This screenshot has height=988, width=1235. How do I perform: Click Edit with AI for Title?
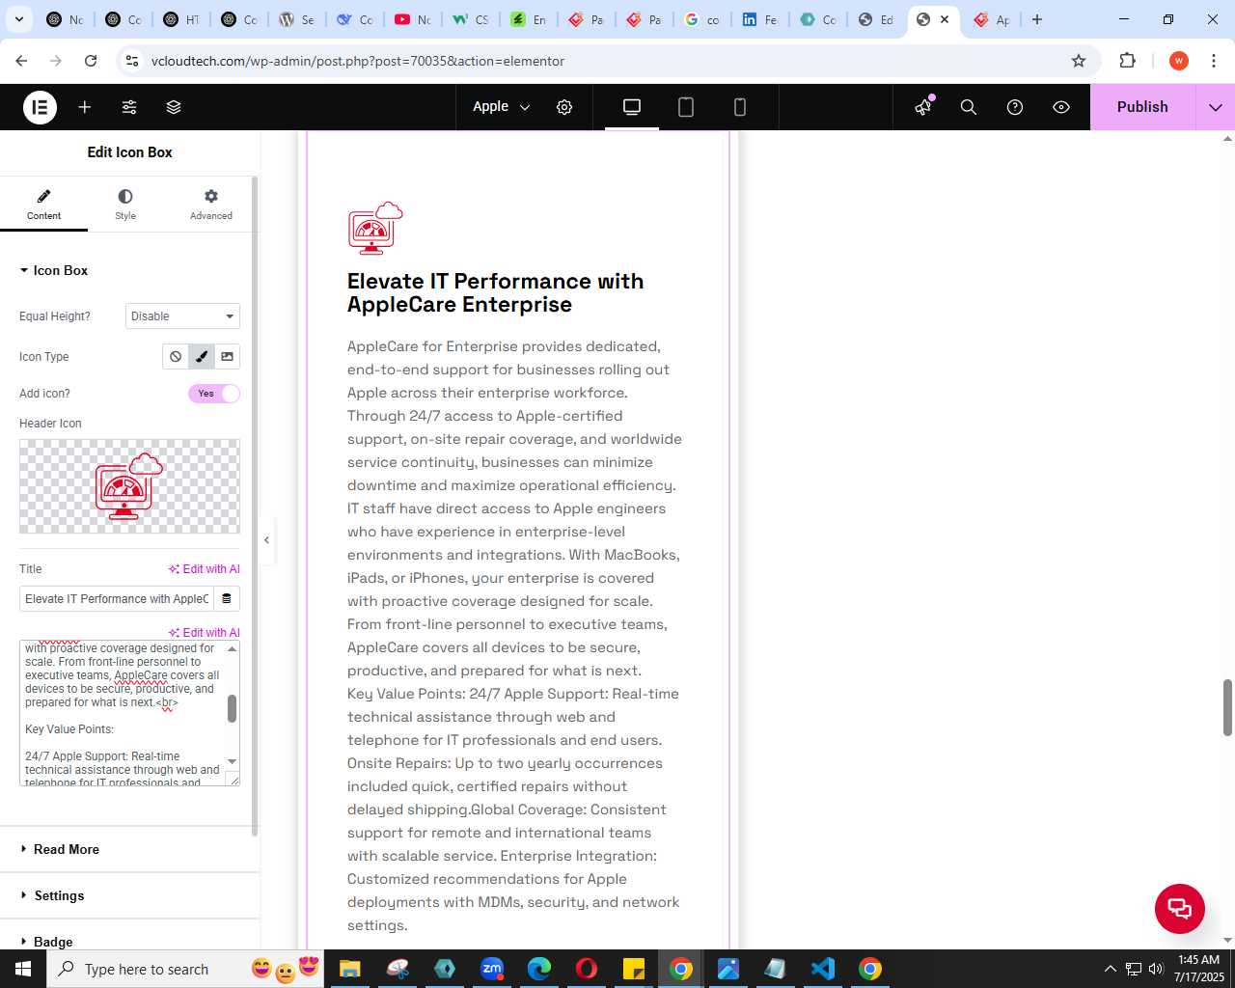[205, 569]
